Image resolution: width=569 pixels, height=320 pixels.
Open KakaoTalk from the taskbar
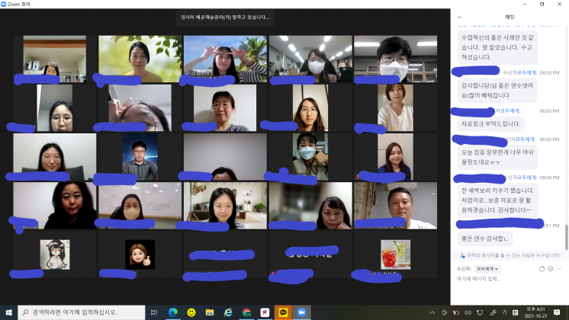click(x=283, y=312)
